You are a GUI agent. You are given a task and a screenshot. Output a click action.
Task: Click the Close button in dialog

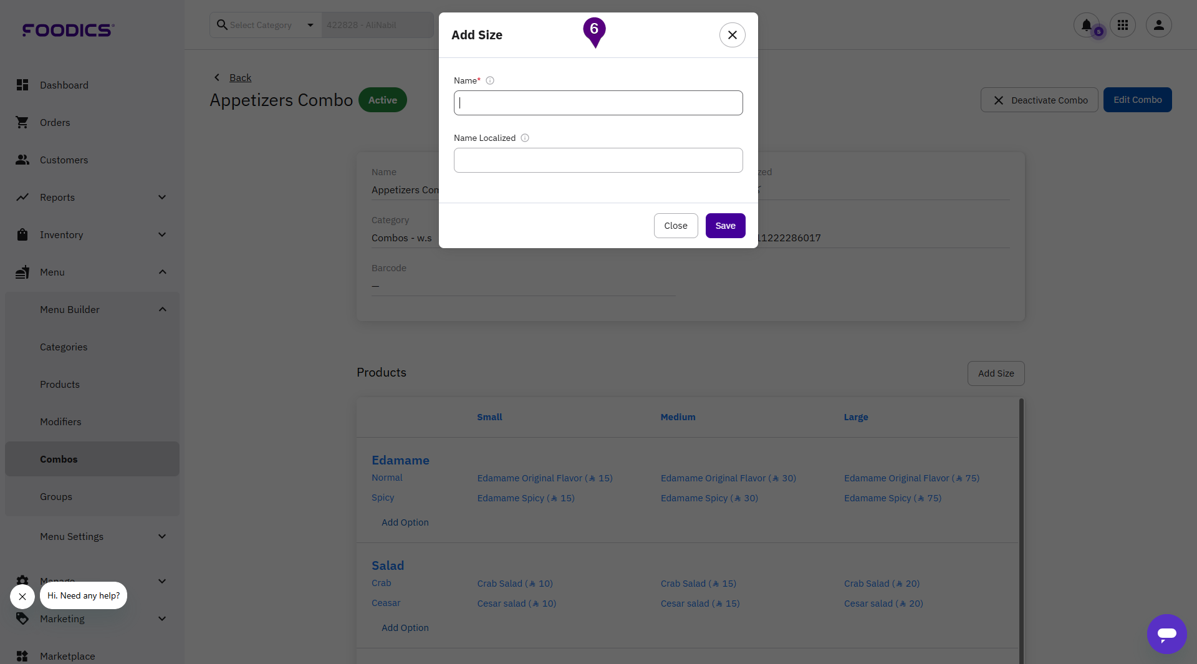(x=676, y=226)
